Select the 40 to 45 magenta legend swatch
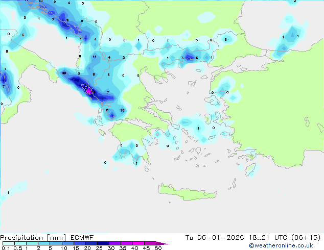The width and height of the screenshot is (324, 250). coord(138,243)
